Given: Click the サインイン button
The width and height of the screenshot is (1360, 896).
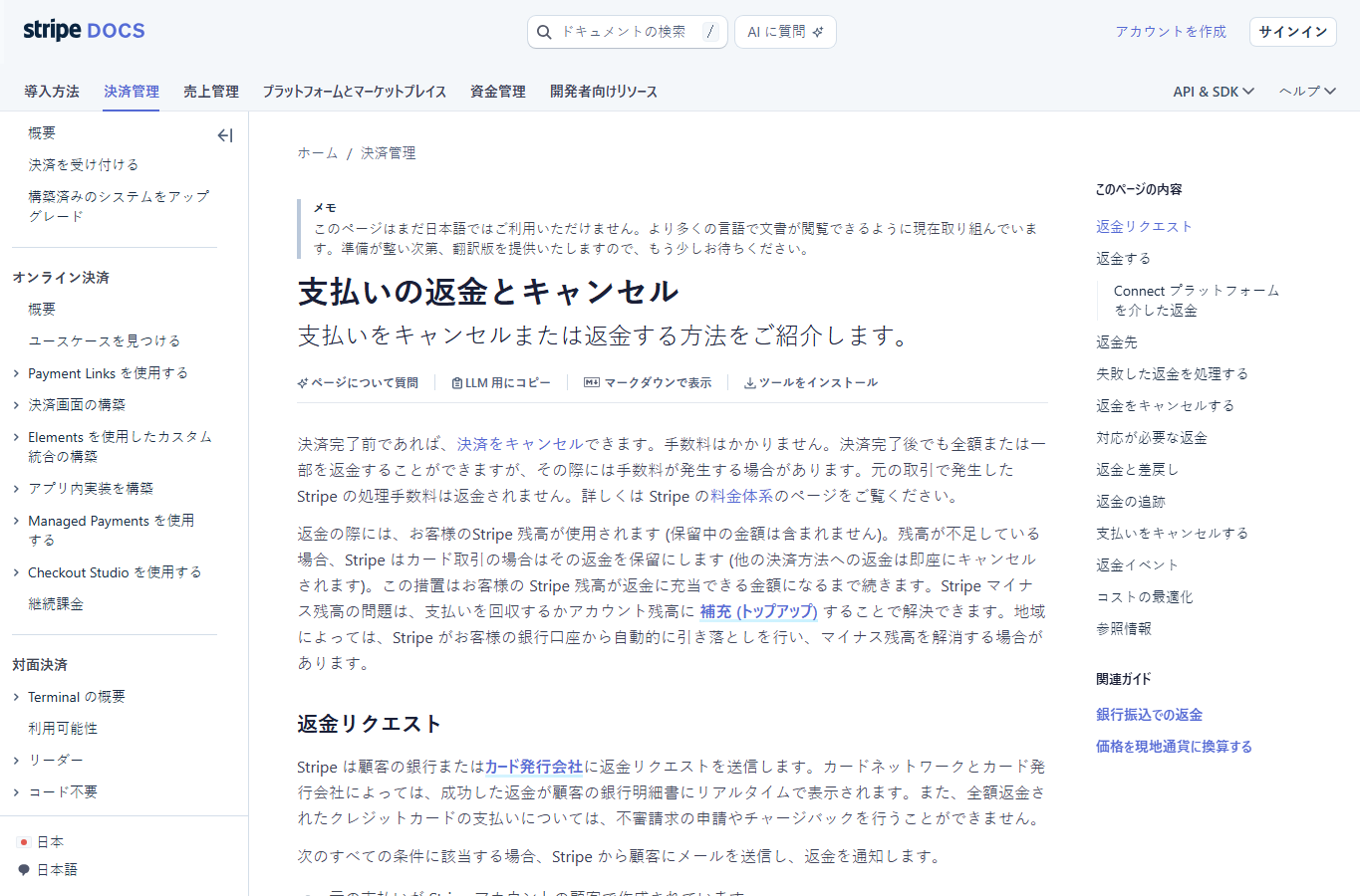Looking at the screenshot, I should tap(1293, 32).
